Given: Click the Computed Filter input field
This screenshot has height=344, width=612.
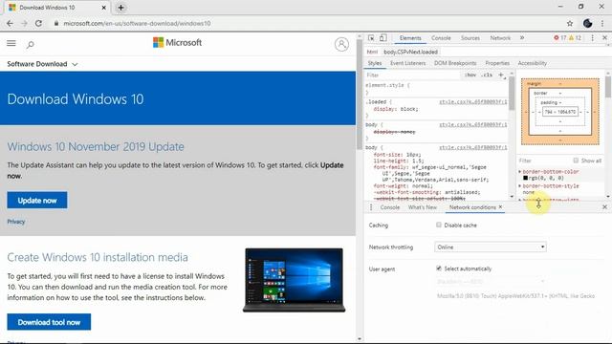Looking at the screenshot, I should [544, 161].
